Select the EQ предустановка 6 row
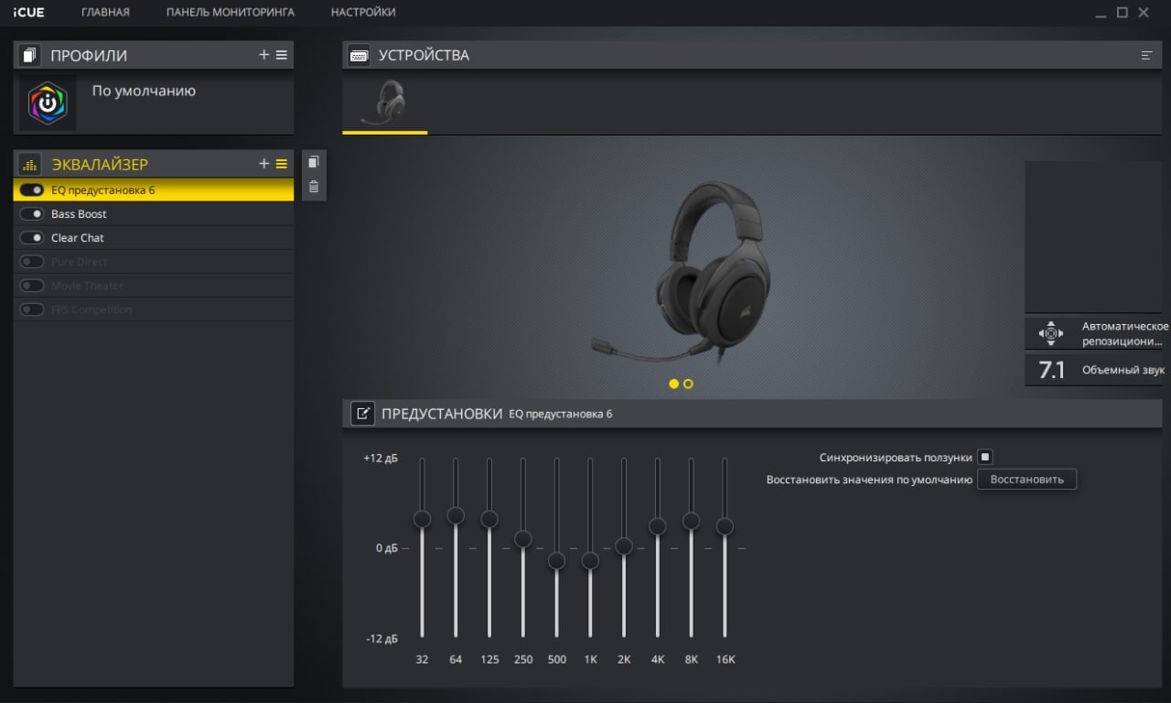This screenshot has width=1171, height=703. [154, 190]
